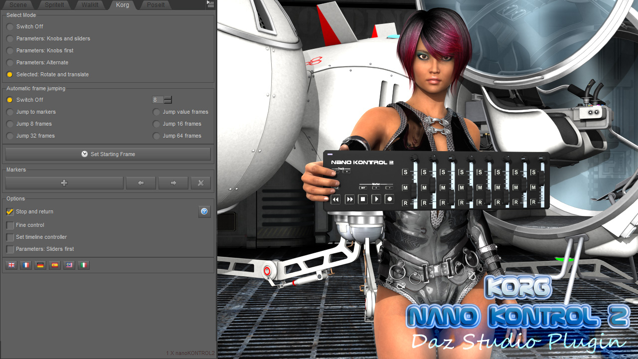
Task: Select Jump 64 frames option
Action: coord(177,136)
